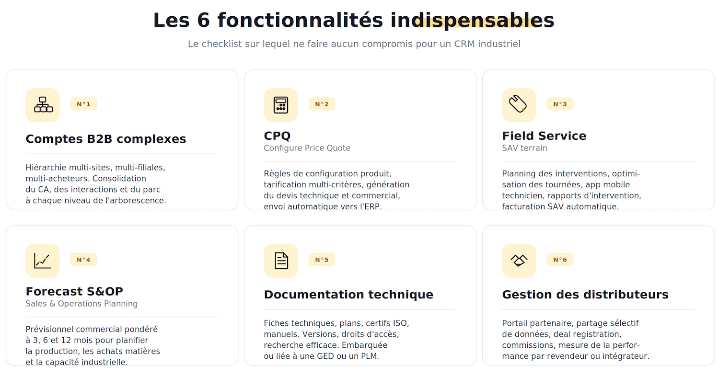Click the Gestion des distributeurs title

[x=585, y=295]
